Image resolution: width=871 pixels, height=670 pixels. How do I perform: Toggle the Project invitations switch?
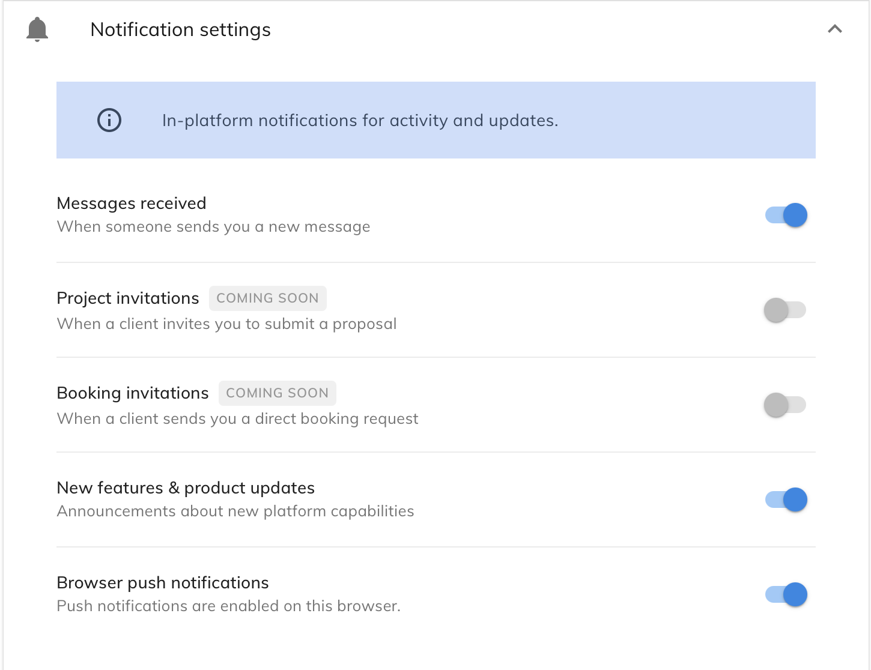pyautogui.click(x=785, y=310)
